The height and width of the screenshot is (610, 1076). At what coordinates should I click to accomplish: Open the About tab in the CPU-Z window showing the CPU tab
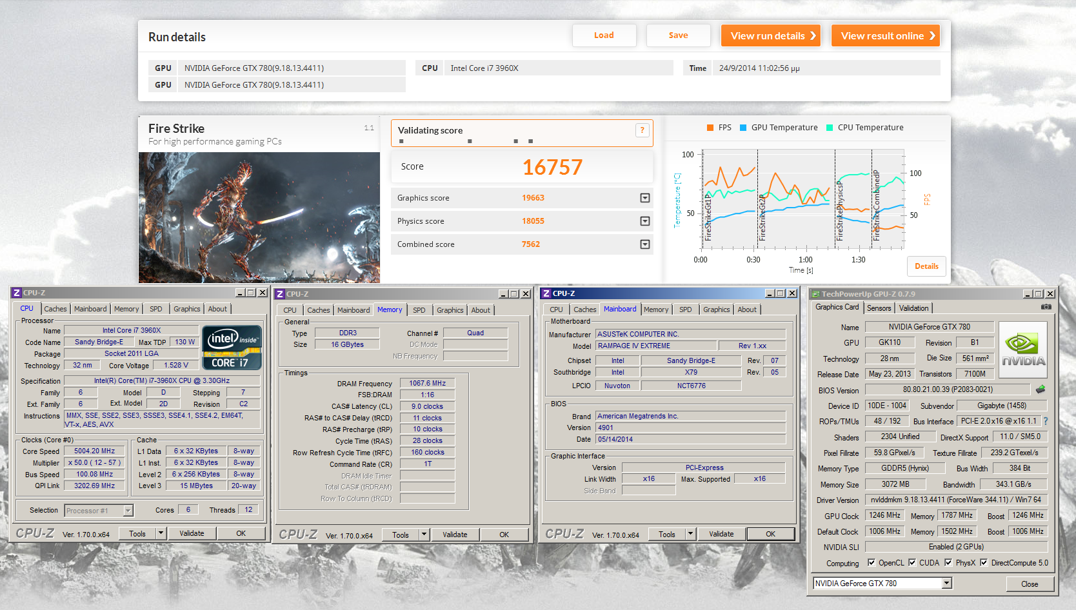pyautogui.click(x=217, y=309)
